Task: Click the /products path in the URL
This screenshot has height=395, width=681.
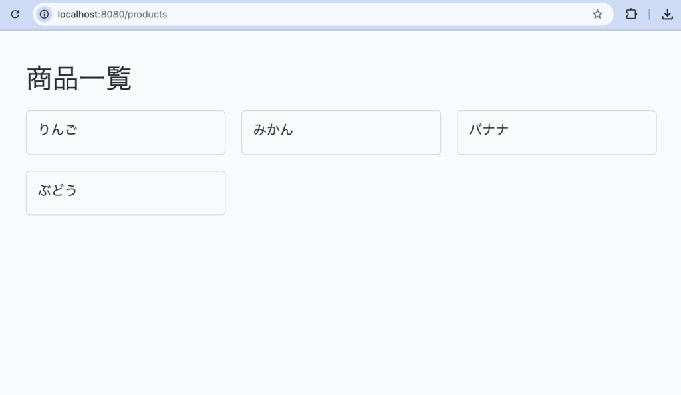Action: (146, 15)
